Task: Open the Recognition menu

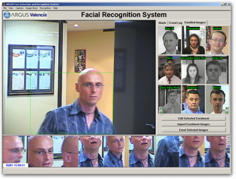Action: 45,8
